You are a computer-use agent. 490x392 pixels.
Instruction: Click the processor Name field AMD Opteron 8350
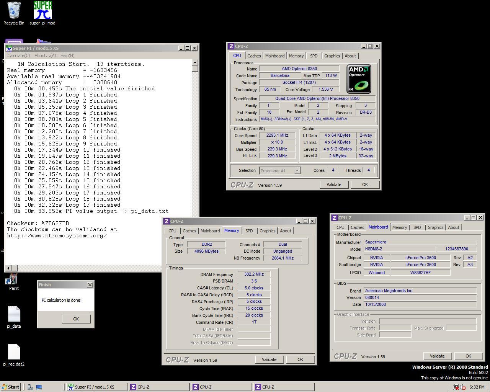299,69
